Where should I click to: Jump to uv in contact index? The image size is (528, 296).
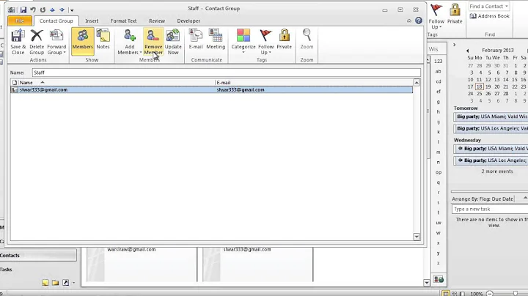pos(438,223)
